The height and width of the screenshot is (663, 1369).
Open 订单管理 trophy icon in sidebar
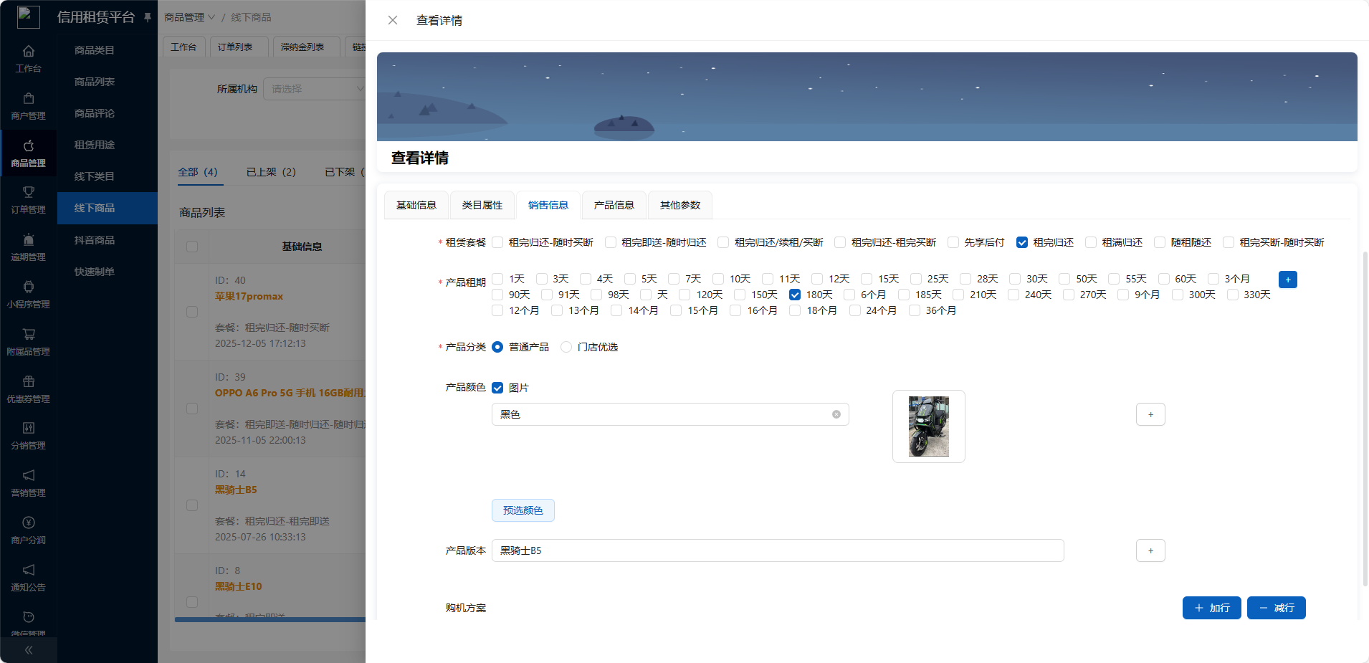click(29, 193)
